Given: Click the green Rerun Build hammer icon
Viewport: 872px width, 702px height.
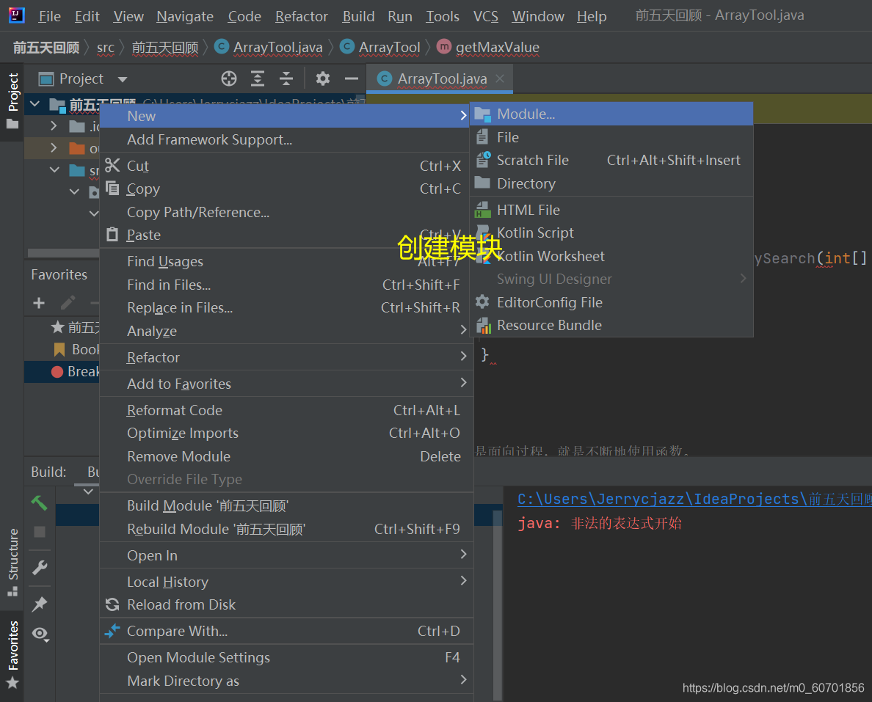Looking at the screenshot, I should point(38,502).
